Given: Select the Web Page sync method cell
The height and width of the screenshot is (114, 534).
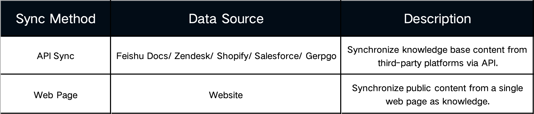Looking at the screenshot, I should (x=56, y=95).
